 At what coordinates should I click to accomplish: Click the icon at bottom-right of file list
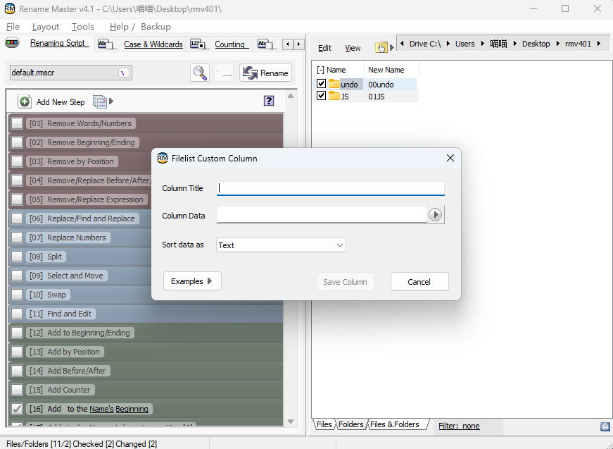pos(605,426)
